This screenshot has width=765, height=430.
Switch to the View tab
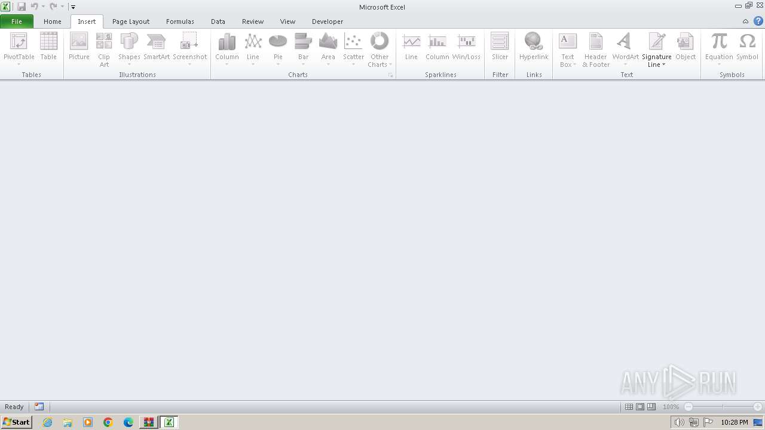tap(287, 21)
